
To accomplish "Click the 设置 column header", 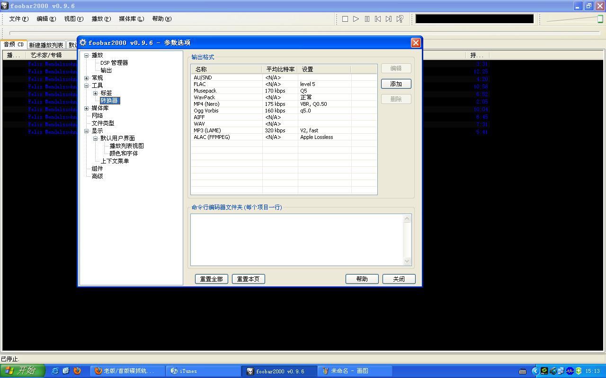I will pyautogui.click(x=325, y=69).
